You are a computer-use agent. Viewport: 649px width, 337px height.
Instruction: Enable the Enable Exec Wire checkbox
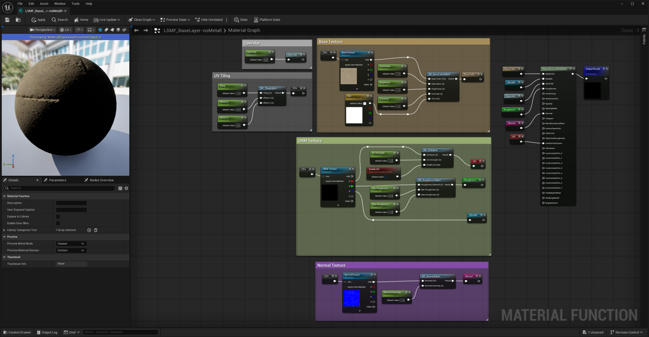coord(58,223)
